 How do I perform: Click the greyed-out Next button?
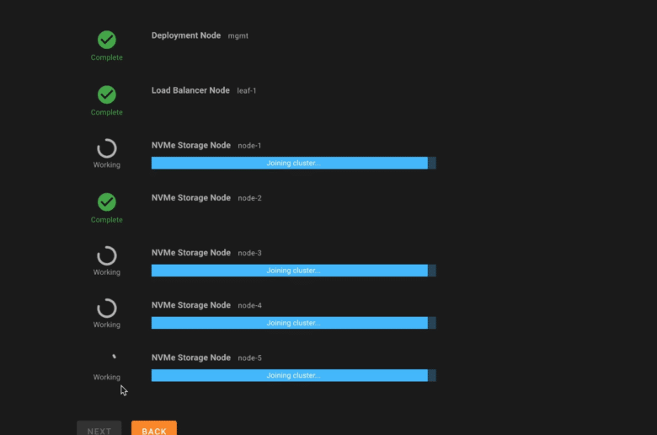tap(99, 429)
